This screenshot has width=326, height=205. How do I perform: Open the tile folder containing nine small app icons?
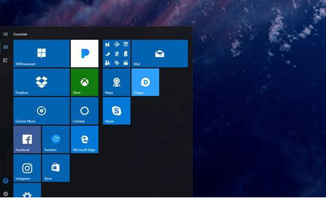pos(117,53)
